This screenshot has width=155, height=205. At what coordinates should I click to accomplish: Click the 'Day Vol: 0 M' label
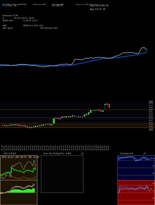[x=97, y=9]
